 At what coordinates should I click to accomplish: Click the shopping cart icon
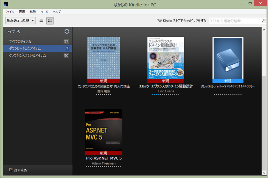(159, 21)
